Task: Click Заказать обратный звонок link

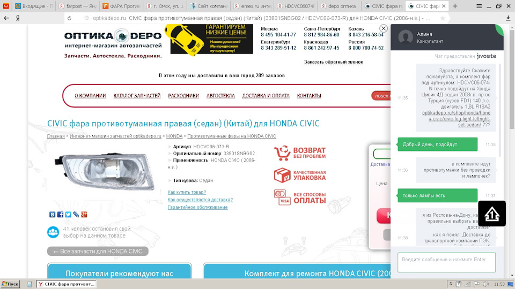Action: (x=333, y=62)
